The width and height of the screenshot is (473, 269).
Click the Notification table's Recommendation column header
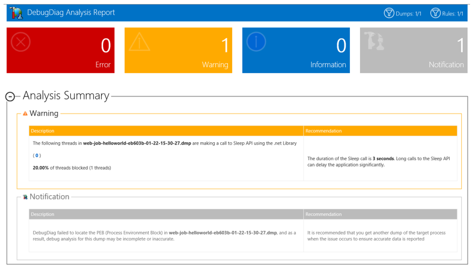click(x=323, y=214)
